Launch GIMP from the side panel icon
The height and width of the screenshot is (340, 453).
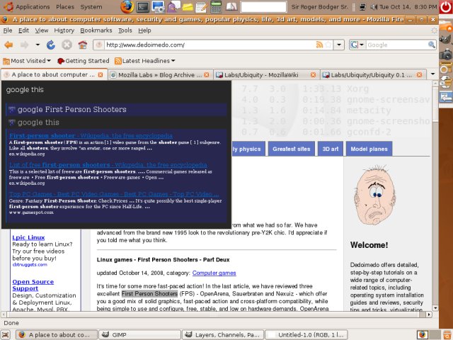coord(445,39)
